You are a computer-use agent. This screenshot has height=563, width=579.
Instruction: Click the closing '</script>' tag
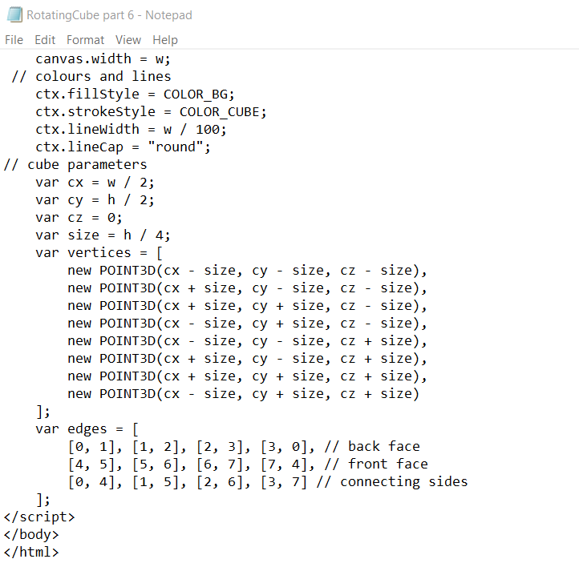pos(39,517)
